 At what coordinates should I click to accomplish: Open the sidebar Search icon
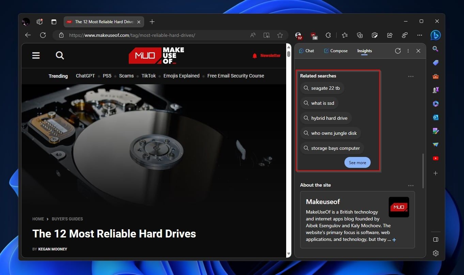pos(435,49)
